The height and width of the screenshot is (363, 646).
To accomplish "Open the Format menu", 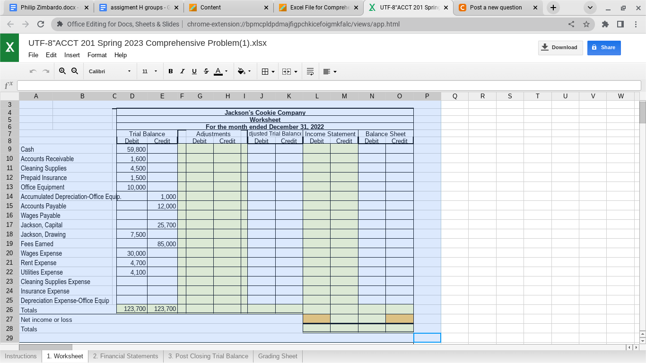I will coord(97,55).
